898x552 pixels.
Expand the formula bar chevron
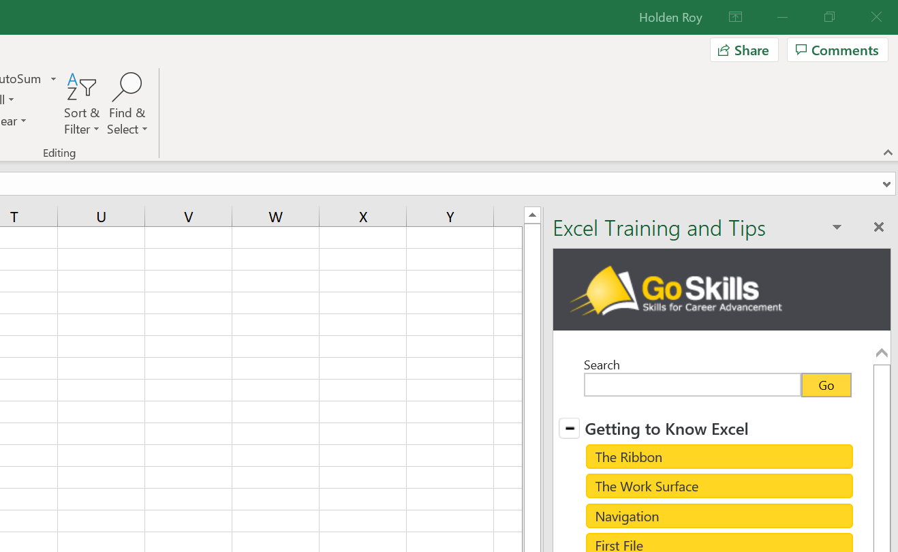(886, 184)
